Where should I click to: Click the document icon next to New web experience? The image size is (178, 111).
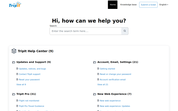point(98,100)
